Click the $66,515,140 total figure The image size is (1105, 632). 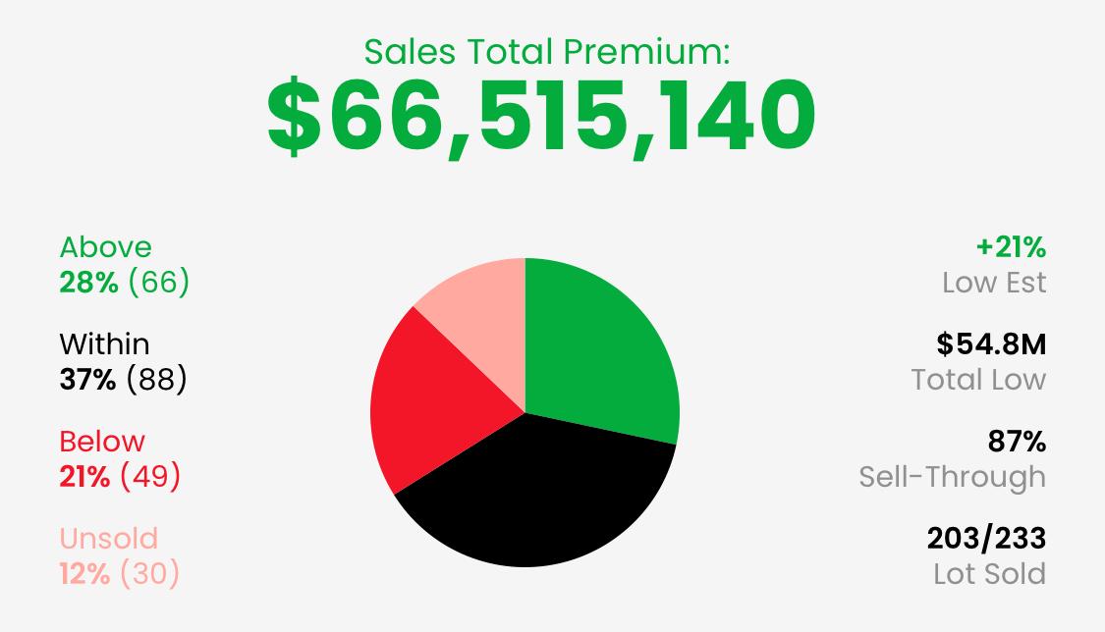click(541, 116)
